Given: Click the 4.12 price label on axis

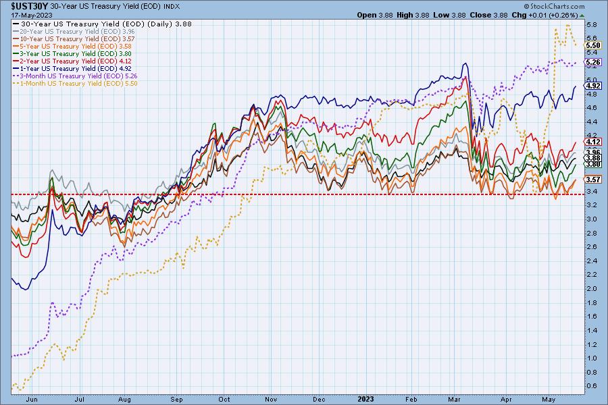Looking at the screenshot, I should pos(593,142).
